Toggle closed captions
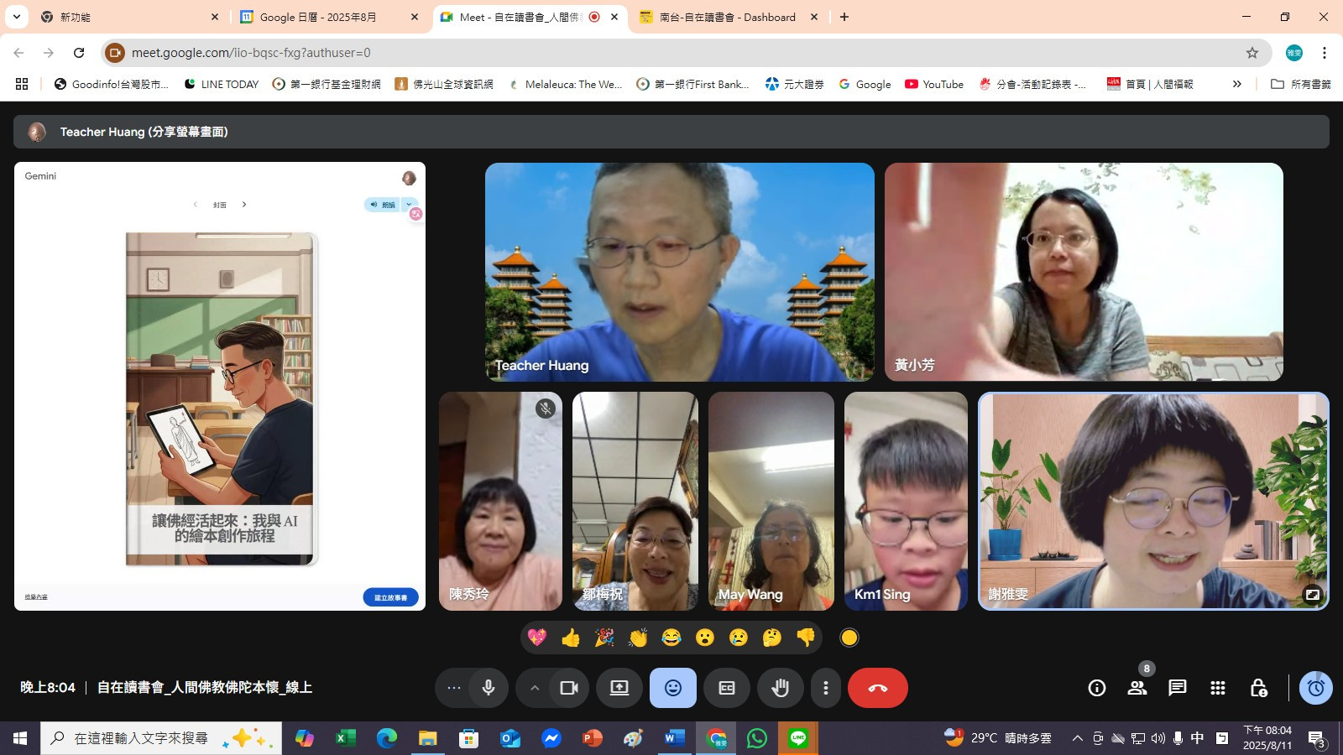The height and width of the screenshot is (755, 1343). click(727, 688)
